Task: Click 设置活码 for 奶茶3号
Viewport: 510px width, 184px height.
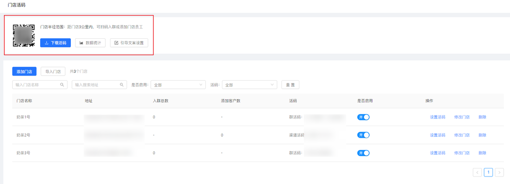Action: point(437,153)
